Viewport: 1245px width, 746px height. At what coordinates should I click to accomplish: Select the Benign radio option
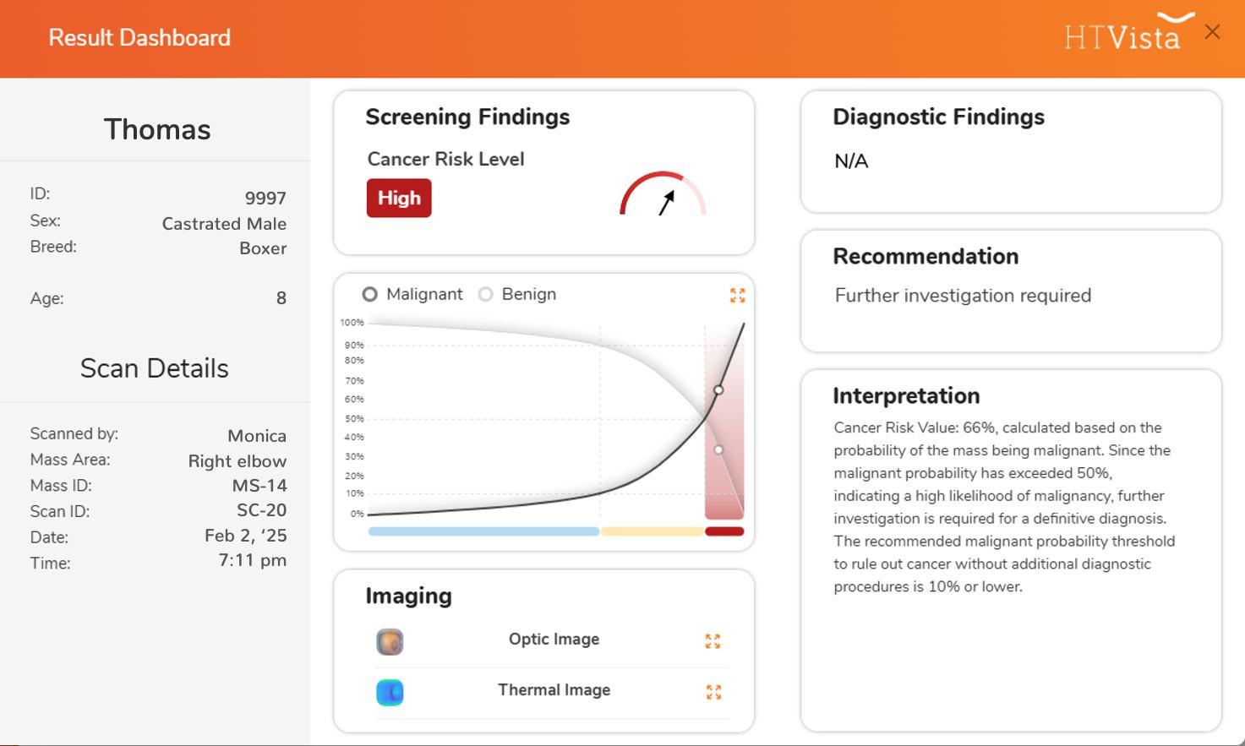[x=485, y=294]
